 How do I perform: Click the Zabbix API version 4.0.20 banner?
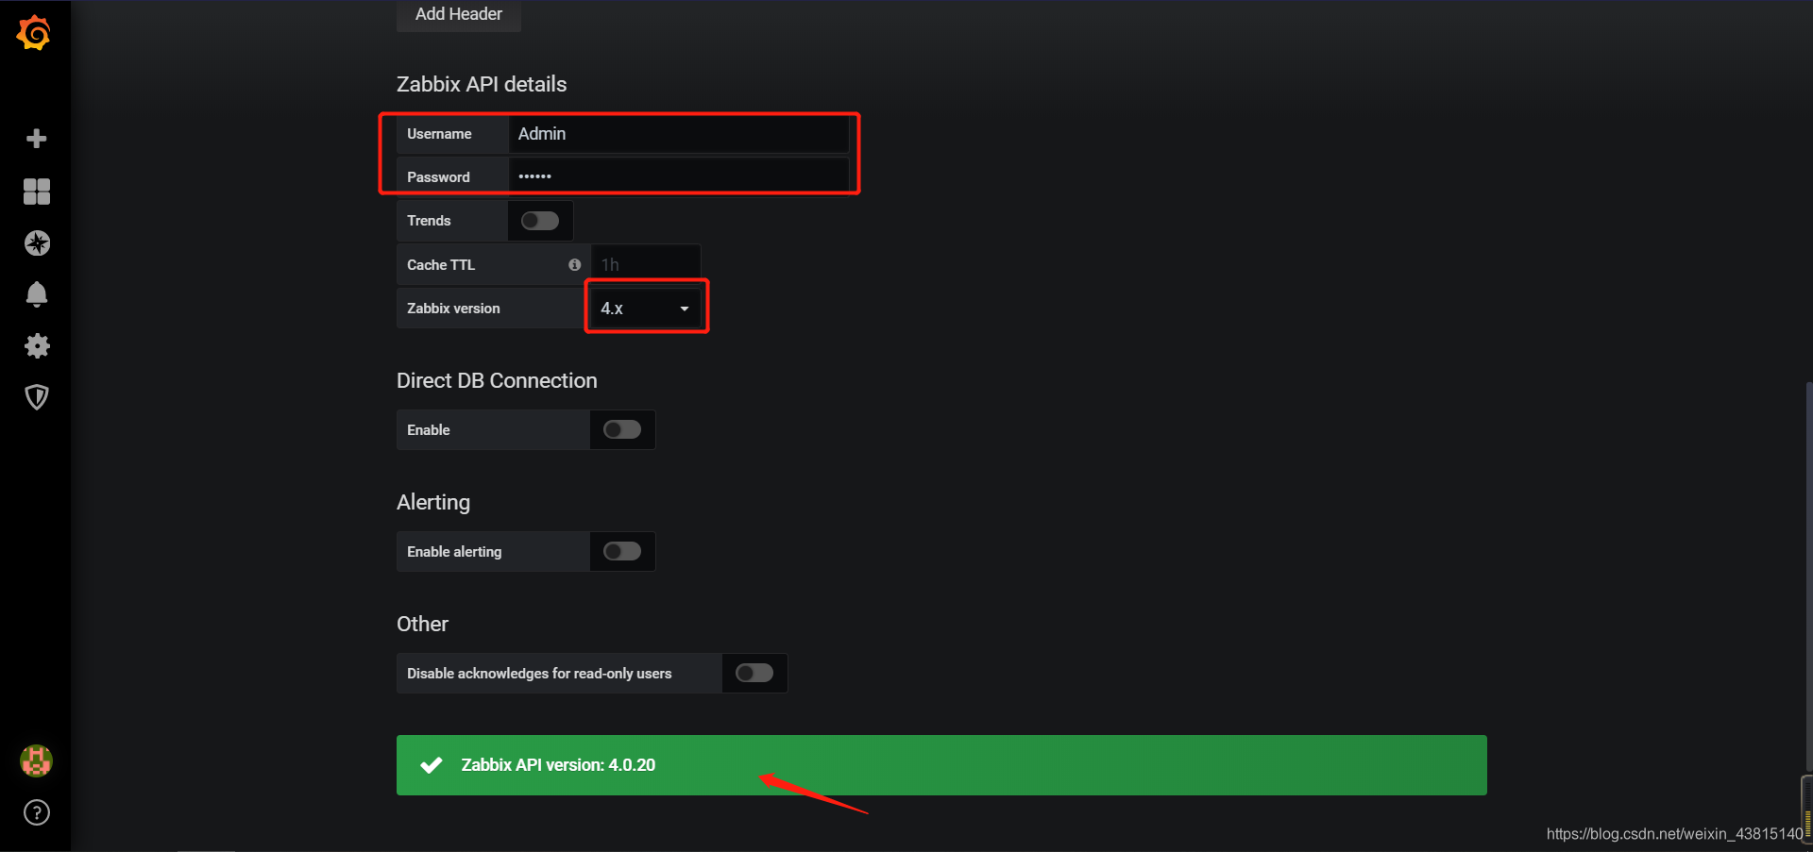(x=941, y=765)
